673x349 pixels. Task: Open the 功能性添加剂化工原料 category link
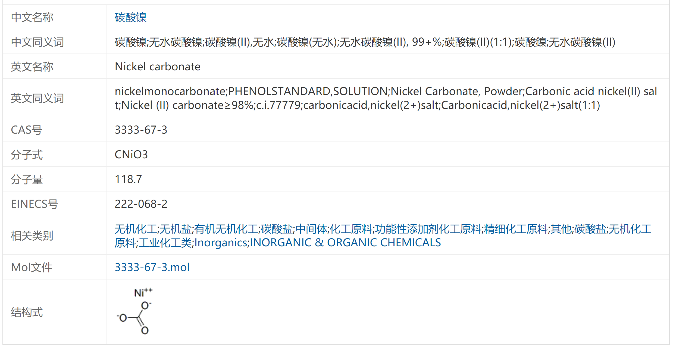428,229
